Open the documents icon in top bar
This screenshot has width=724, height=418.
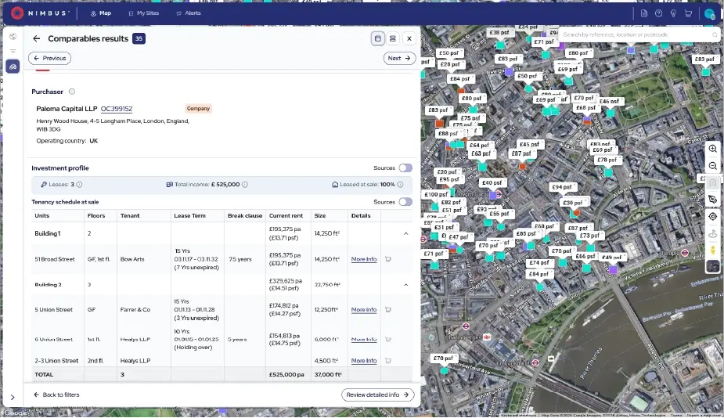[644, 13]
